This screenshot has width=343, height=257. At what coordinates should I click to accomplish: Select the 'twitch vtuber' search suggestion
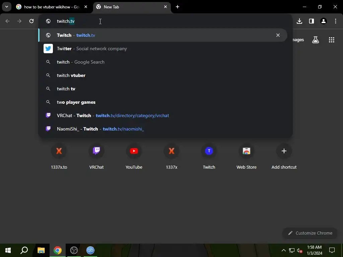click(163, 75)
